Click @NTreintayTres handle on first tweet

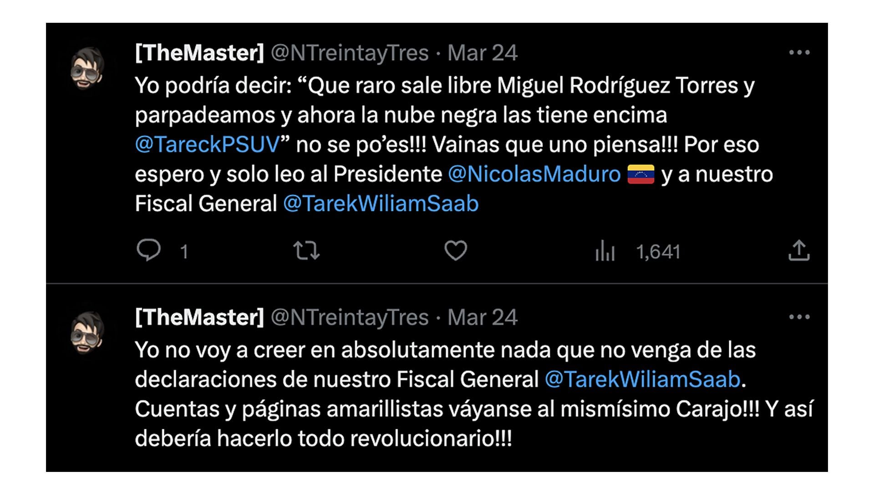point(350,53)
